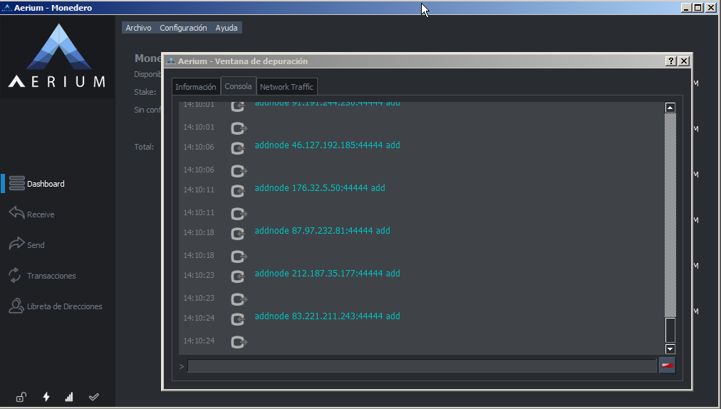Click the Aerium logo in the sidebar
721x409 pixels.
[x=58, y=56]
